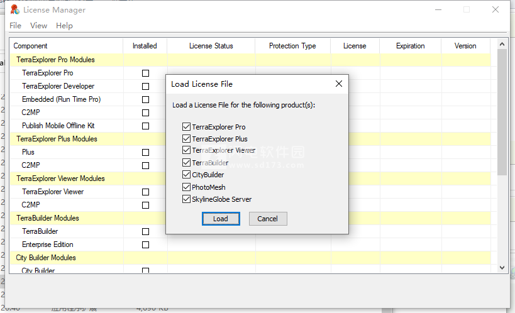This screenshot has height=313, width=515.
Task: Open the Help menu
Action: 64,26
